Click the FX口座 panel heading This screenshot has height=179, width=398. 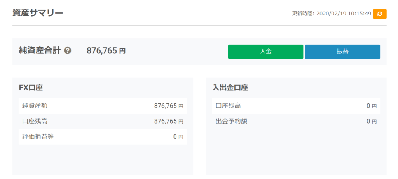point(31,88)
